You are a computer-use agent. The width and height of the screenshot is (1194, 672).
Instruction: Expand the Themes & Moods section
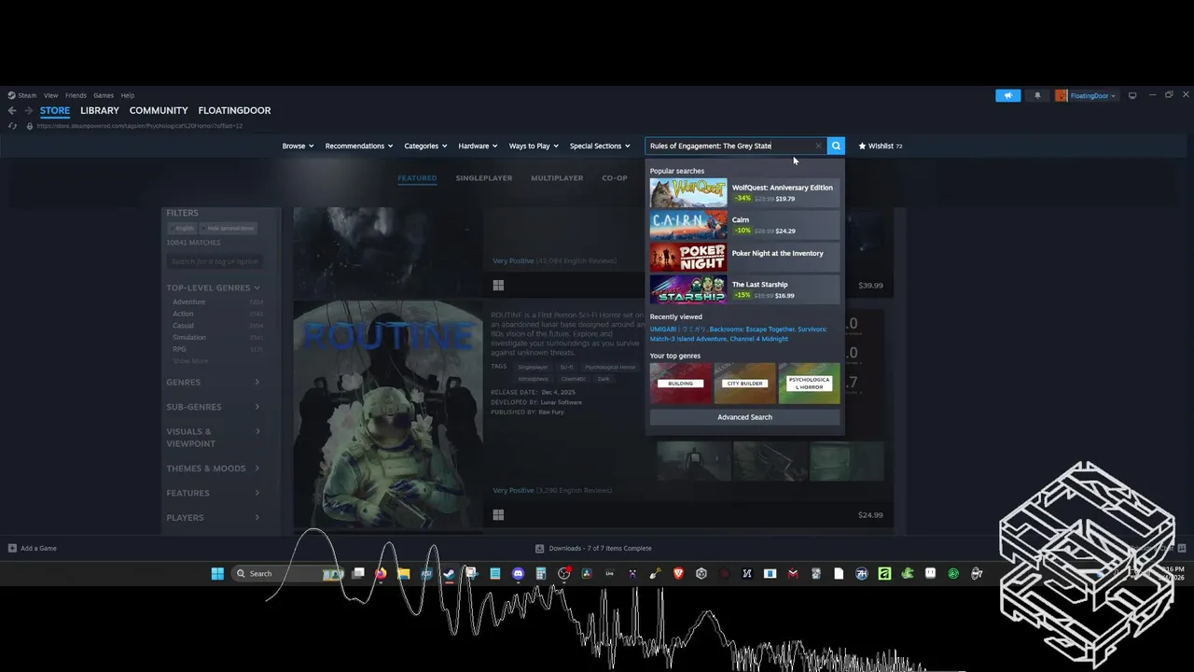[213, 468]
